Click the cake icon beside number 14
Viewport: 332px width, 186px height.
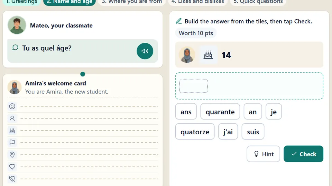(x=208, y=55)
